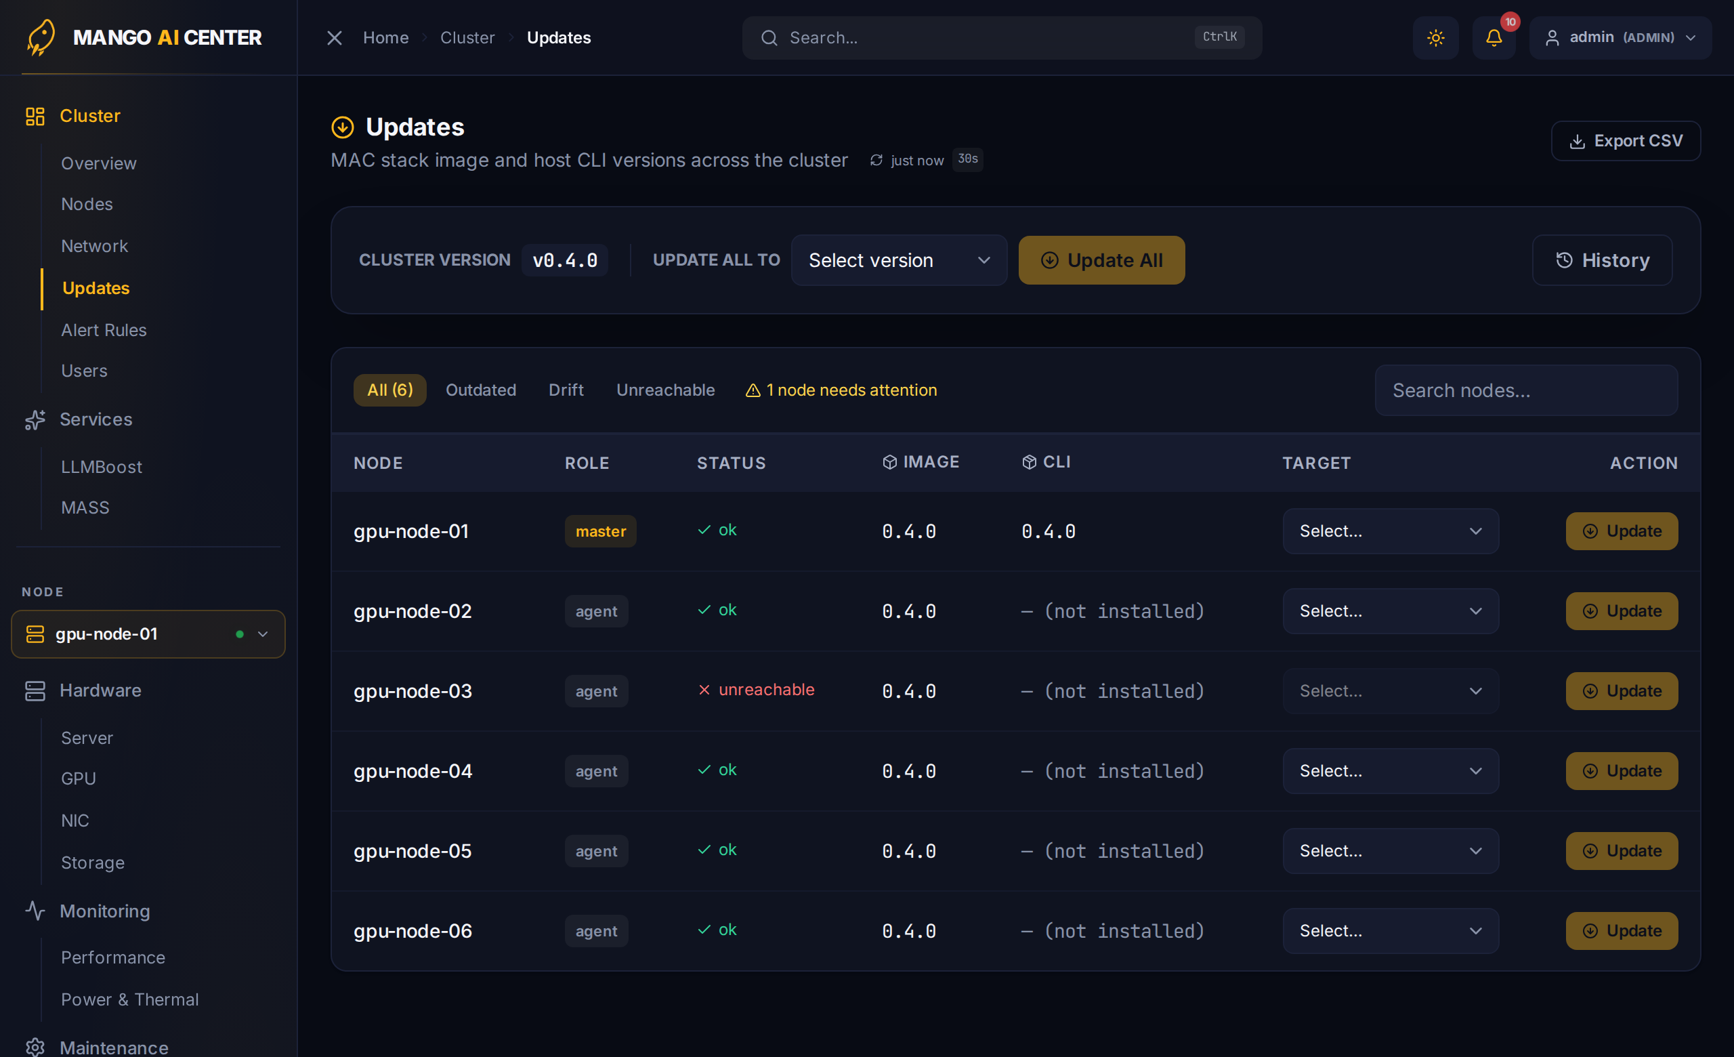Expand the gpu-node-01 node selector

point(148,634)
